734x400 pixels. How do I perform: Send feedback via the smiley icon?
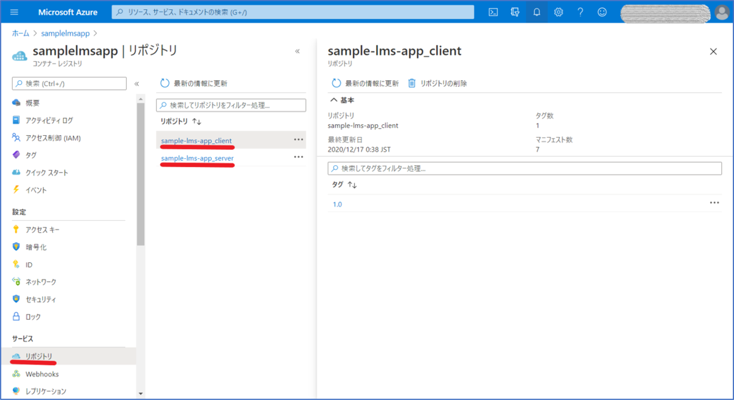[602, 12]
